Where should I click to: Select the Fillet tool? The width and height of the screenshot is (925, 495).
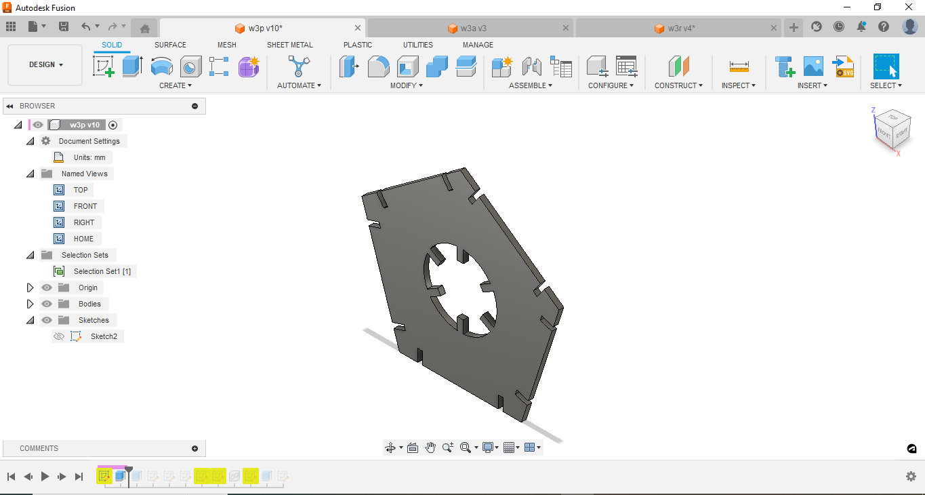pos(379,66)
